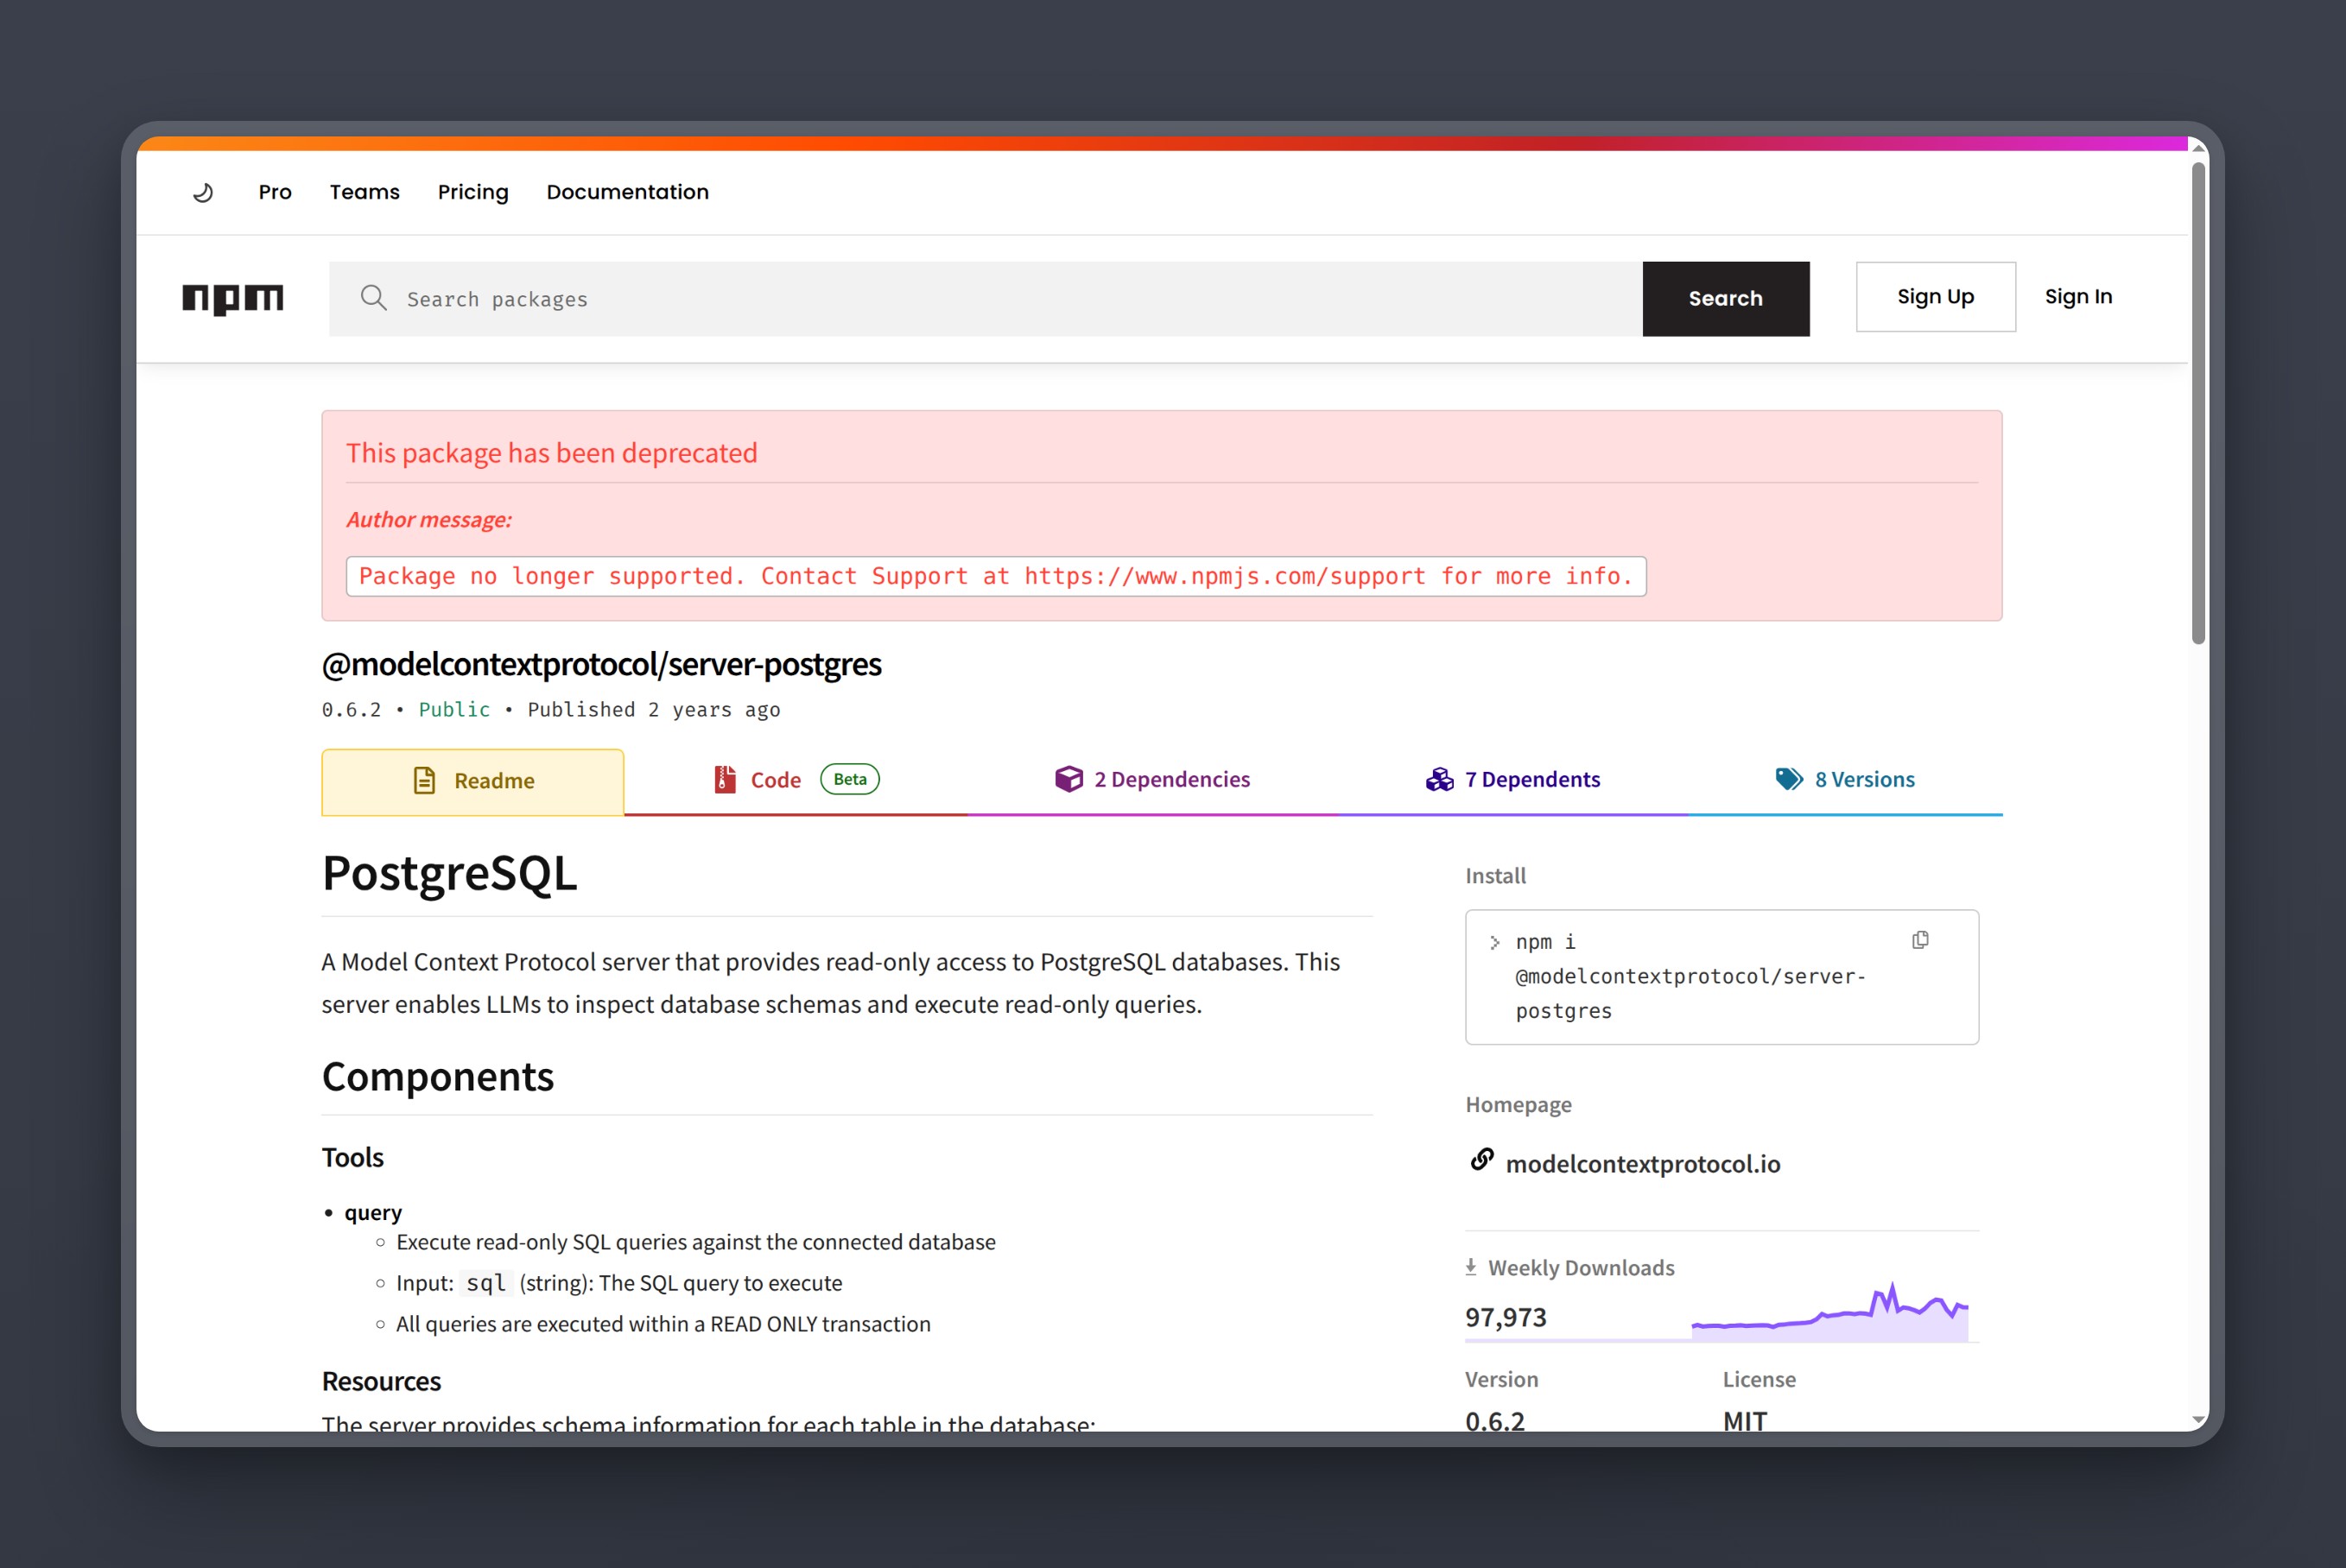Click Sign In
2346x1568 pixels.
2079,297
